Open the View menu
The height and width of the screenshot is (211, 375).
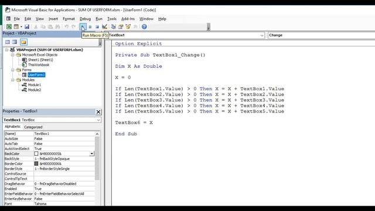click(x=40, y=19)
